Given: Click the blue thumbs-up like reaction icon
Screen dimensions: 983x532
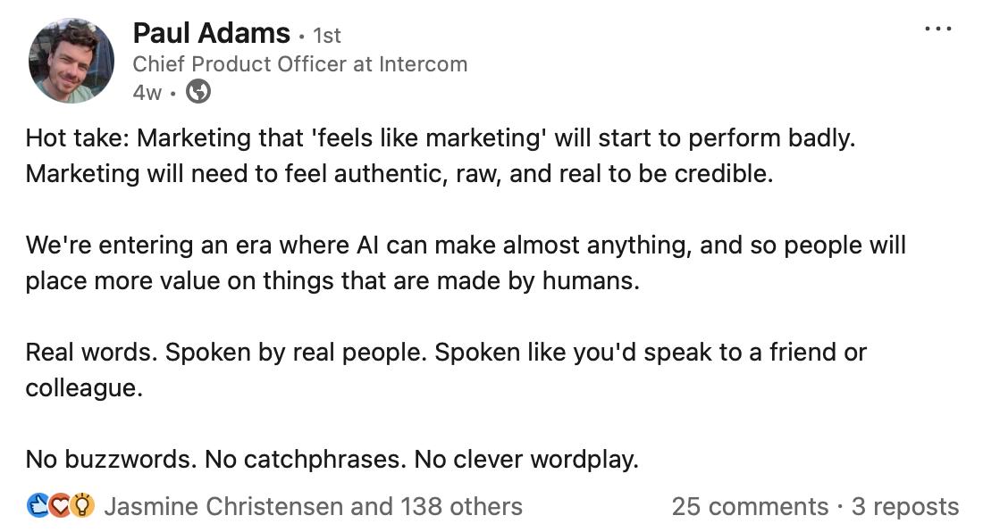Looking at the screenshot, I should (38, 506).
